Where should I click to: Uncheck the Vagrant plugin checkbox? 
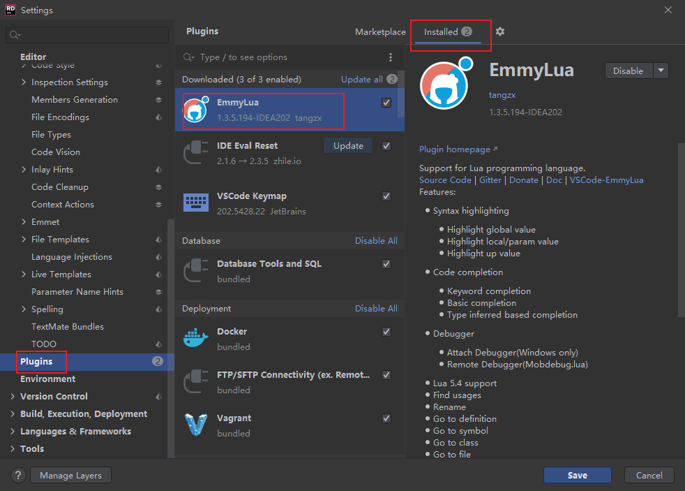coord(386,418)
